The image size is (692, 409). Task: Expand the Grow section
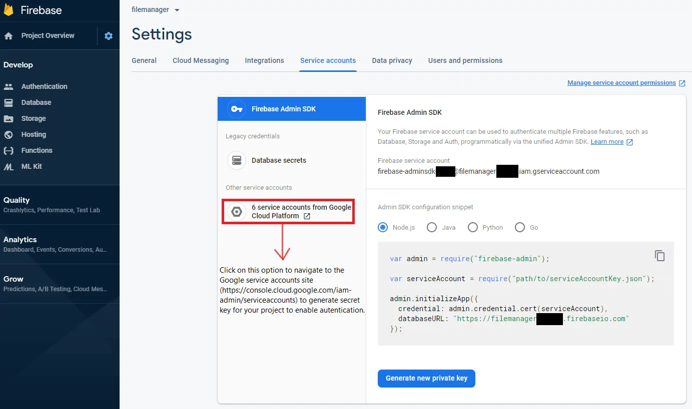[x=60, y=283]
